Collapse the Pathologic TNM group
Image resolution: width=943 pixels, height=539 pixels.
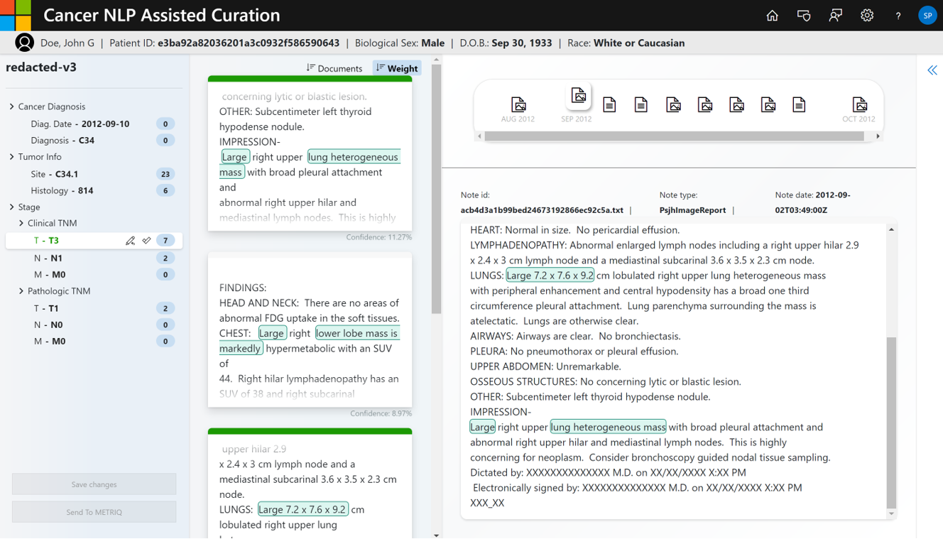21,291
